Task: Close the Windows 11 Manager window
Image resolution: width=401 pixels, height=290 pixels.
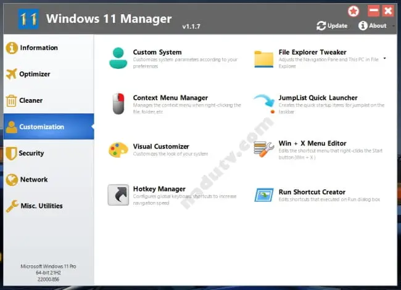Action: point(388,11)
